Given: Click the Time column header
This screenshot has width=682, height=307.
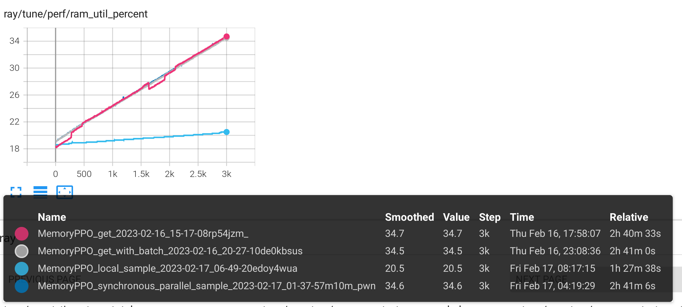Looking at the screenshot, I should coord(522,217).
